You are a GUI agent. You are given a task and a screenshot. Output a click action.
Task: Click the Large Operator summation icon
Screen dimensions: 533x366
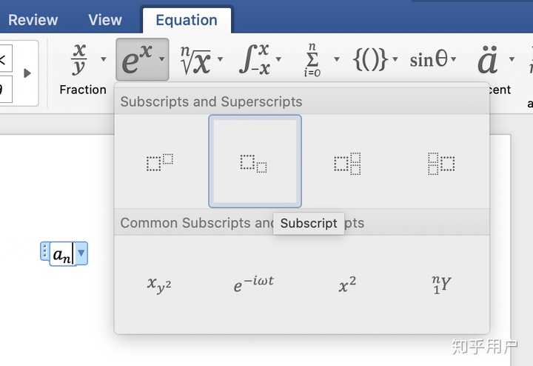click(312, 60)
